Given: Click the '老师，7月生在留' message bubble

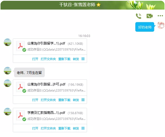Looking at the screenshot, I should [29, 72].
